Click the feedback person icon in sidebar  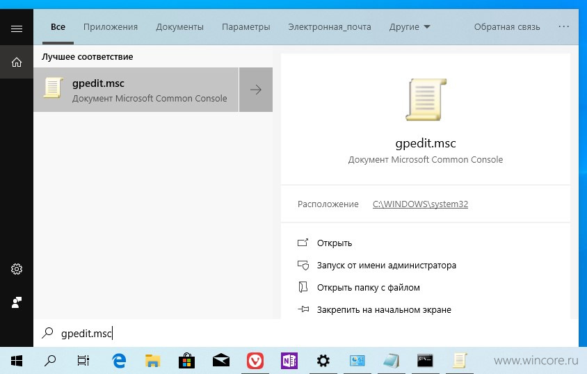(17, 302)
